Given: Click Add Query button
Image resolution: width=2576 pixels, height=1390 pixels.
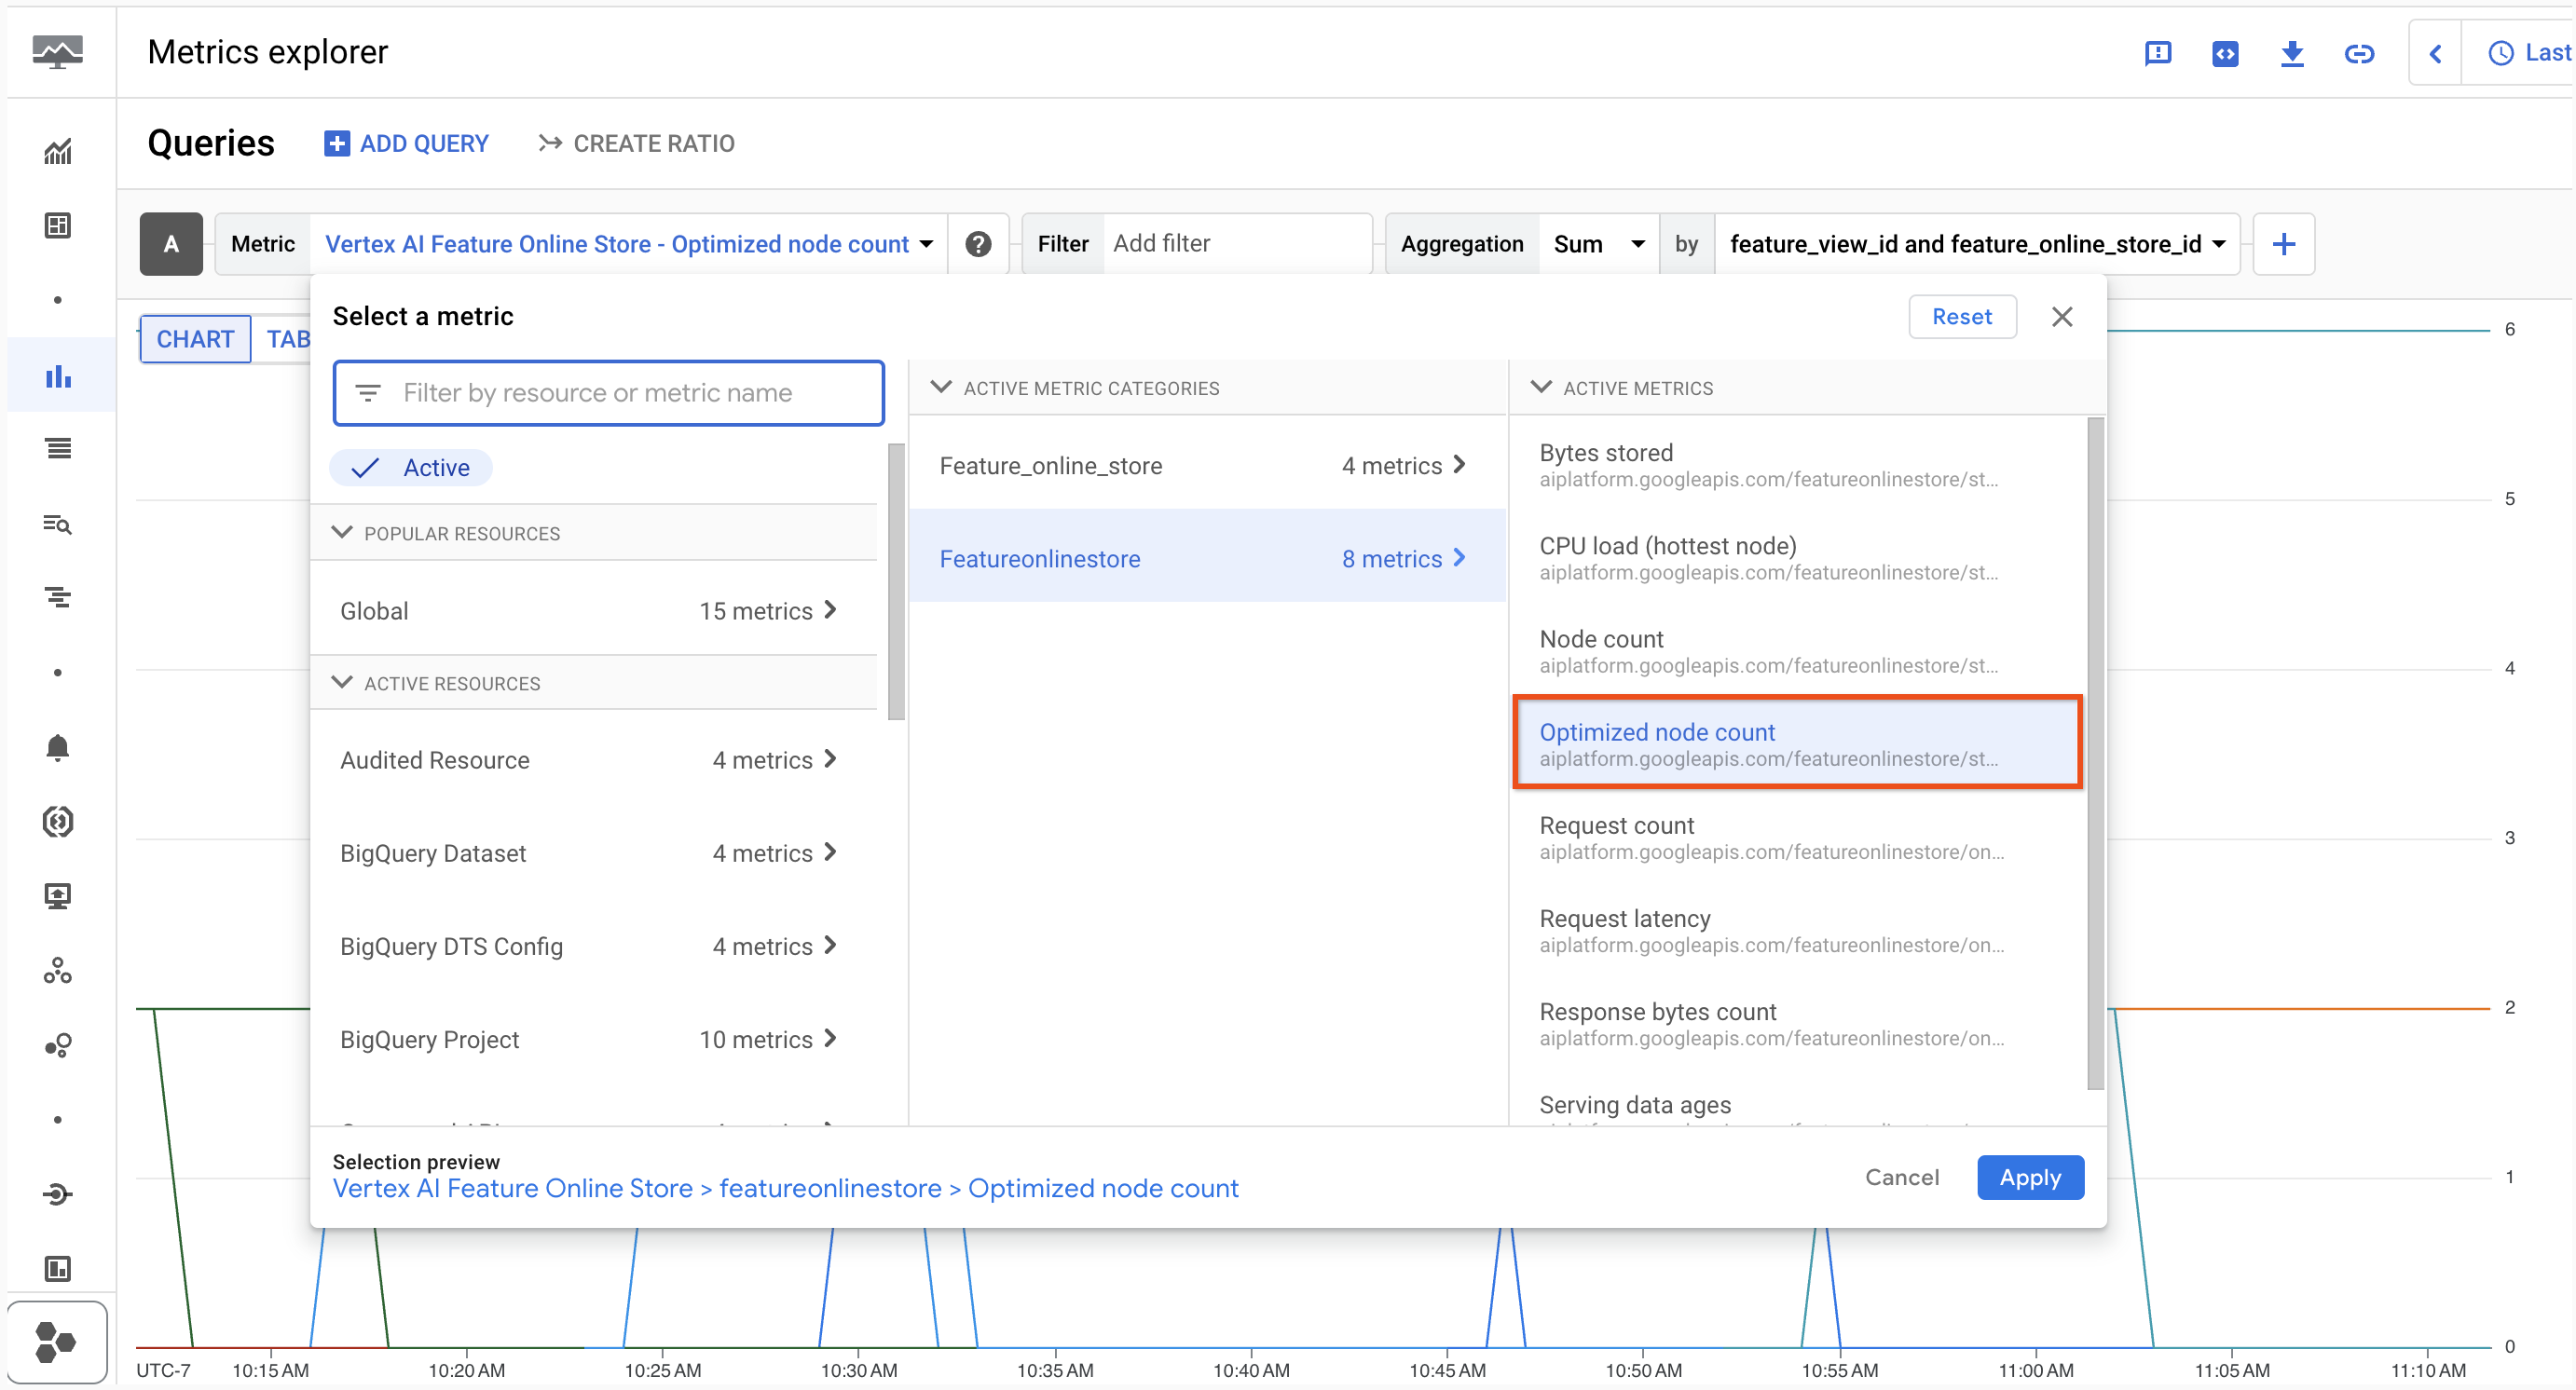Looking at the screenshot, I should tap(405, 143).
